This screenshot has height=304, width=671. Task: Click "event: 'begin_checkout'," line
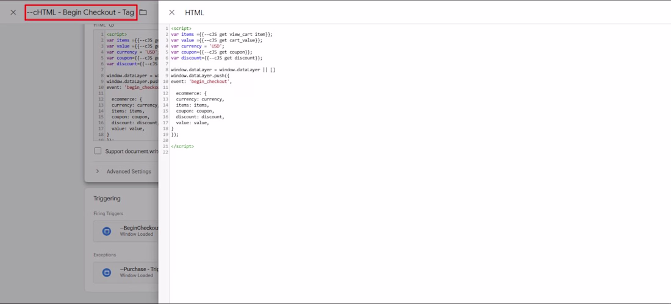[201, 81]
